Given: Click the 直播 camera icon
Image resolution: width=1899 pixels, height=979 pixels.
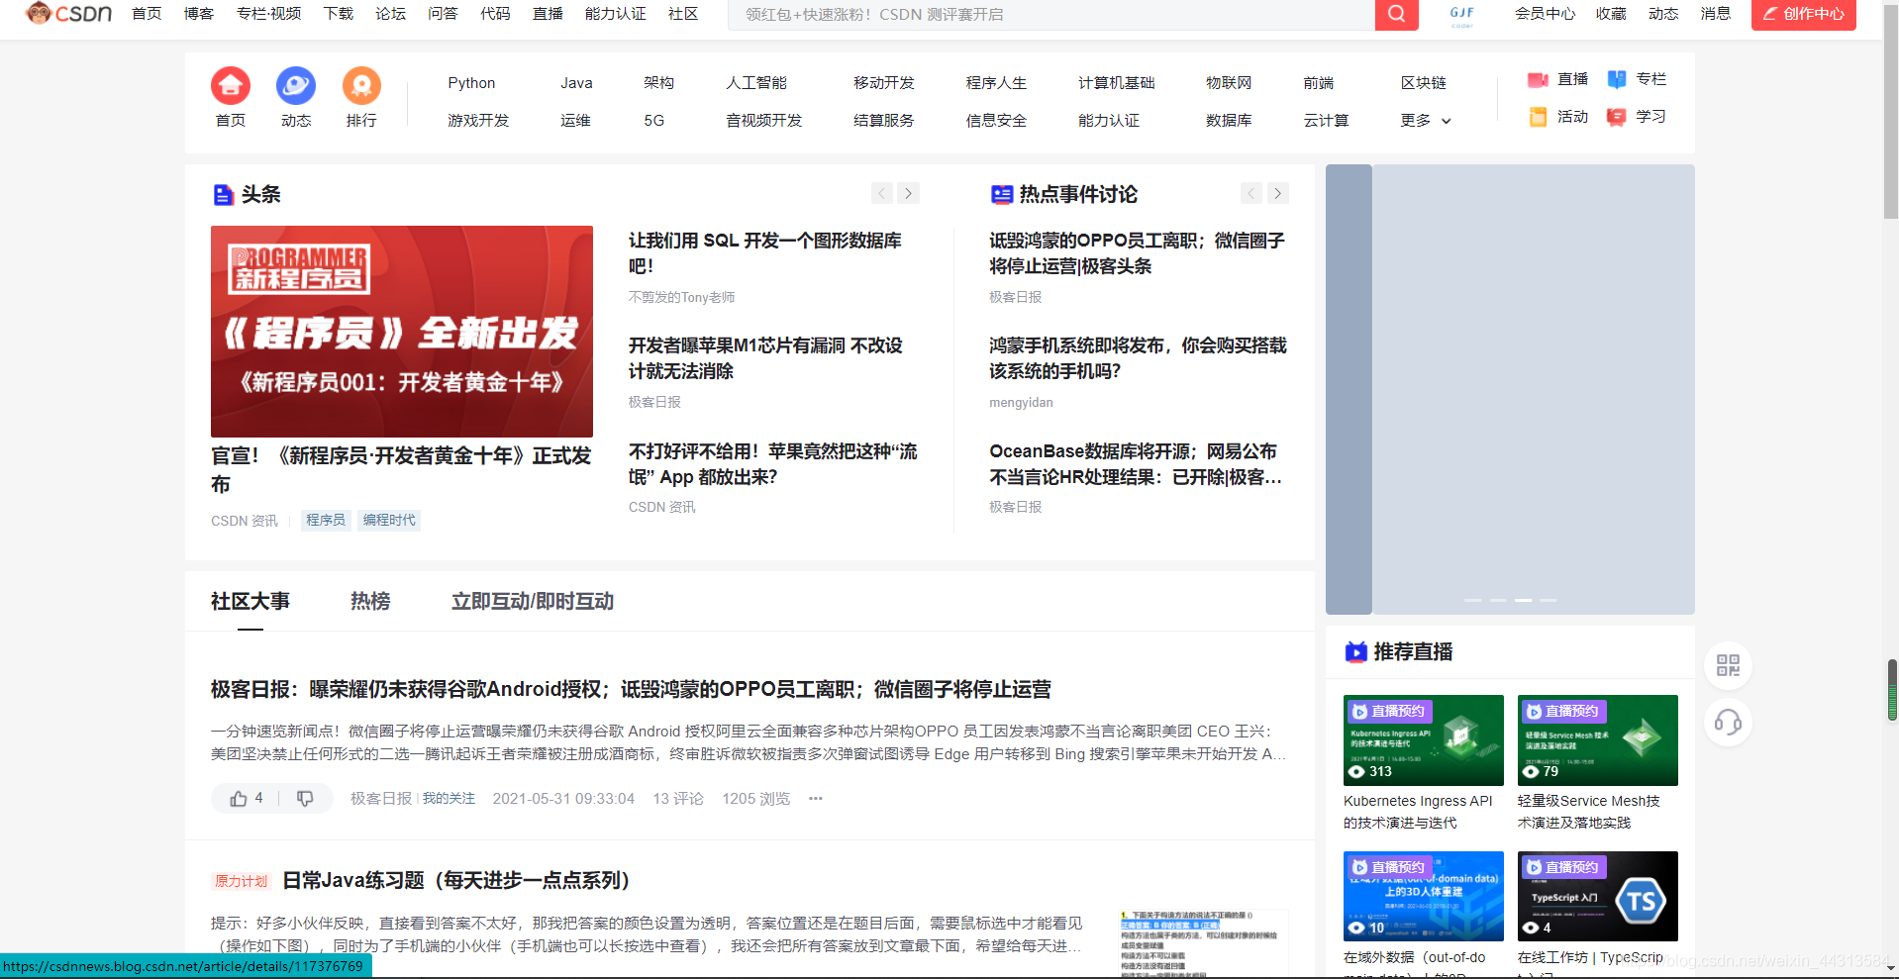Looking at the screenshot, I should (1538, 79).
